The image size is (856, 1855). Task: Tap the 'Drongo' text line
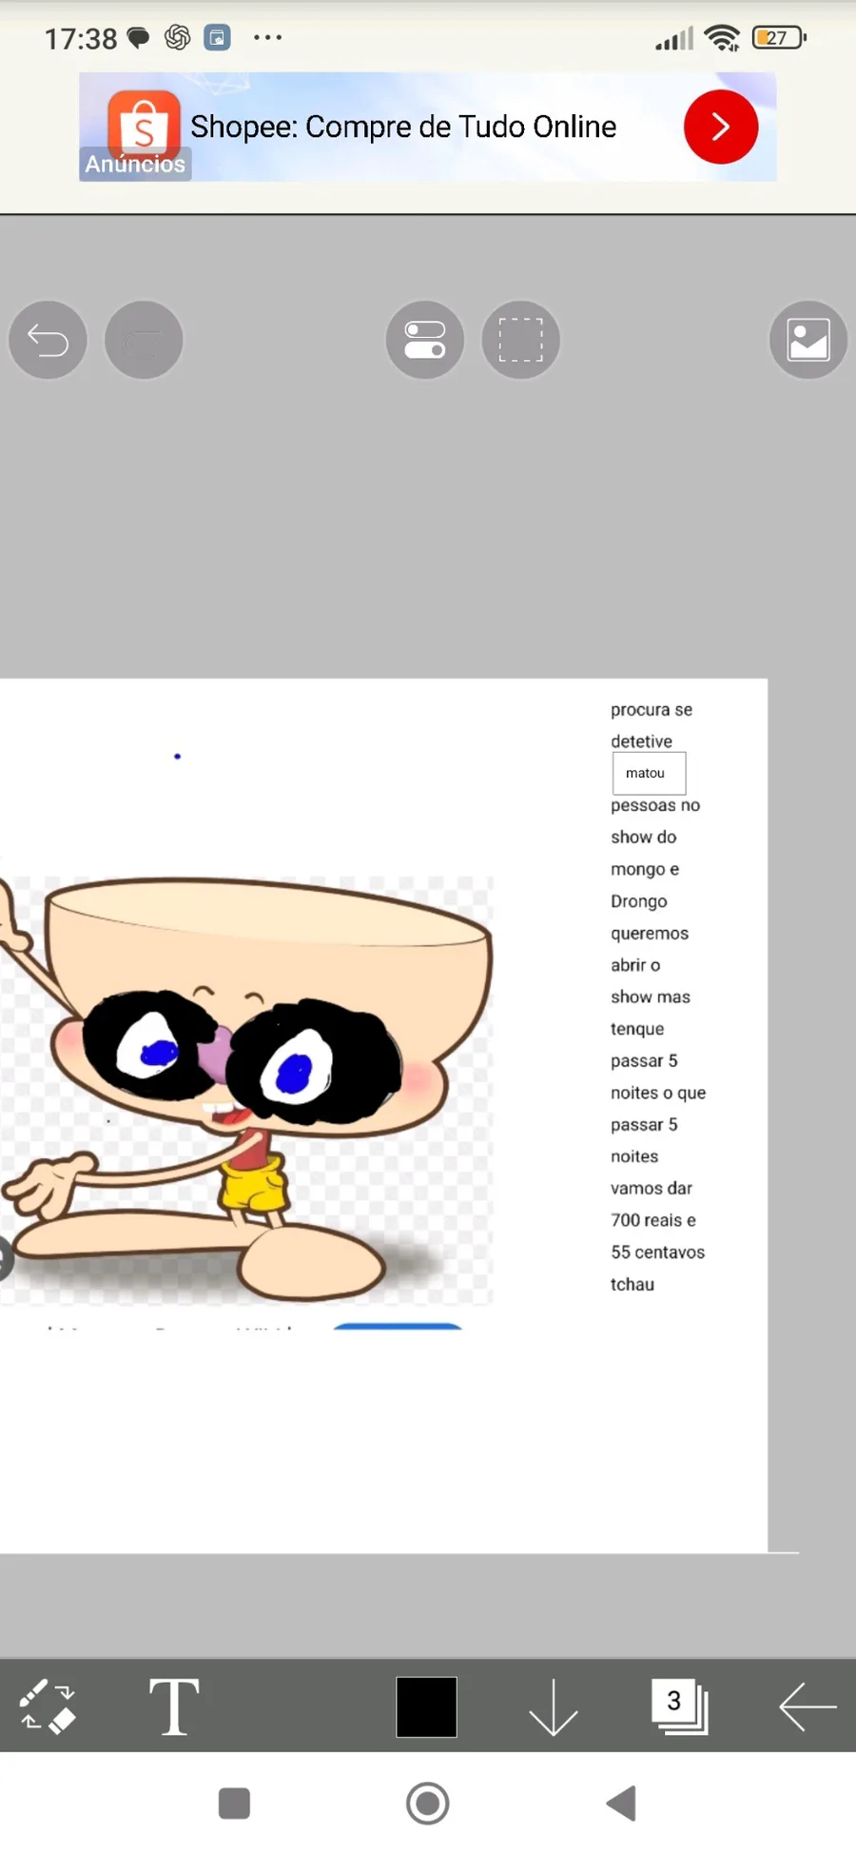(x=638, y=901)
